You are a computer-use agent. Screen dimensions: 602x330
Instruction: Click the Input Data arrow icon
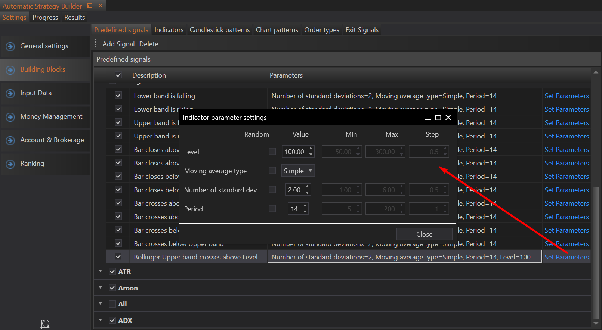[x=10, y=93]
